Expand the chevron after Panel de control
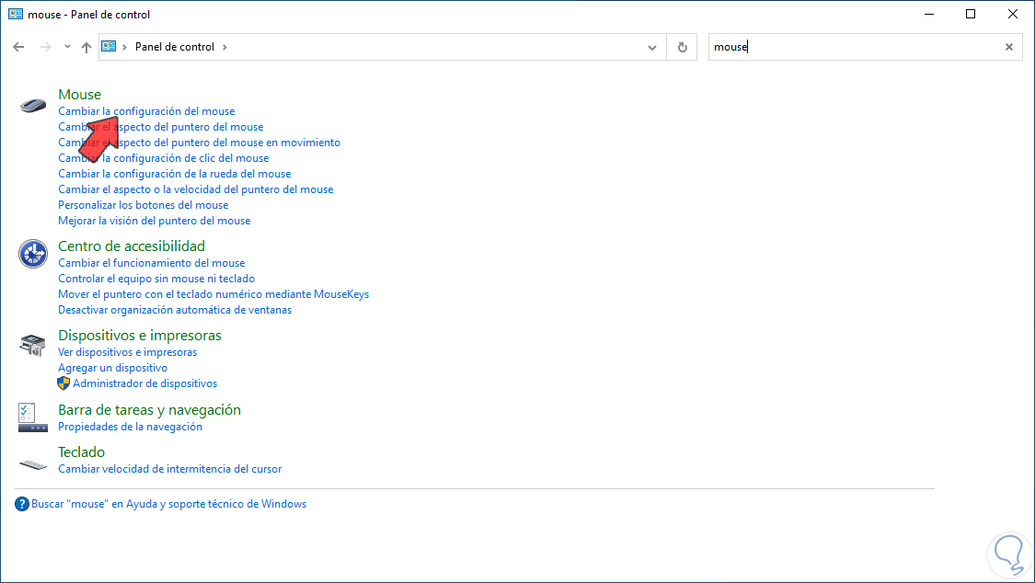The height and width of the screenshot is (583, 1035). point(224,47)
